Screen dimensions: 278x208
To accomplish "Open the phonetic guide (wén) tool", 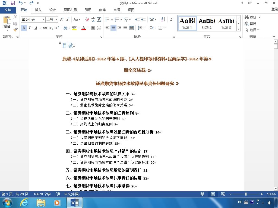I will point(93,19).
